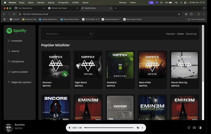Click the Rumors title on first card
Screen dimensions: 211x134
(x=47, y=82)
